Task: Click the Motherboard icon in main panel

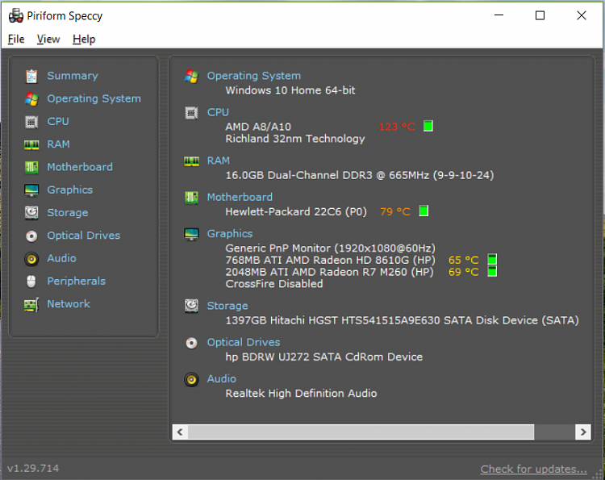Action: point(191,198)
